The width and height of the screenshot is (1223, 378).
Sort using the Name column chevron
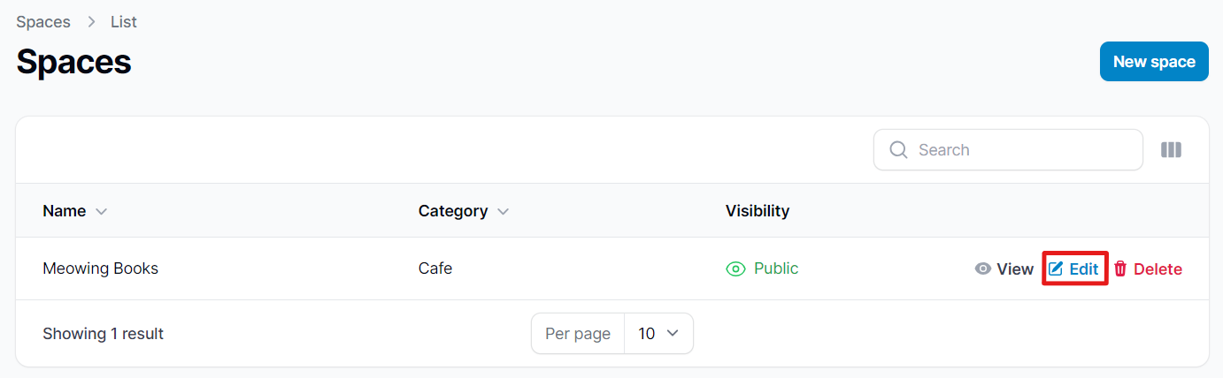pos(101,212)
